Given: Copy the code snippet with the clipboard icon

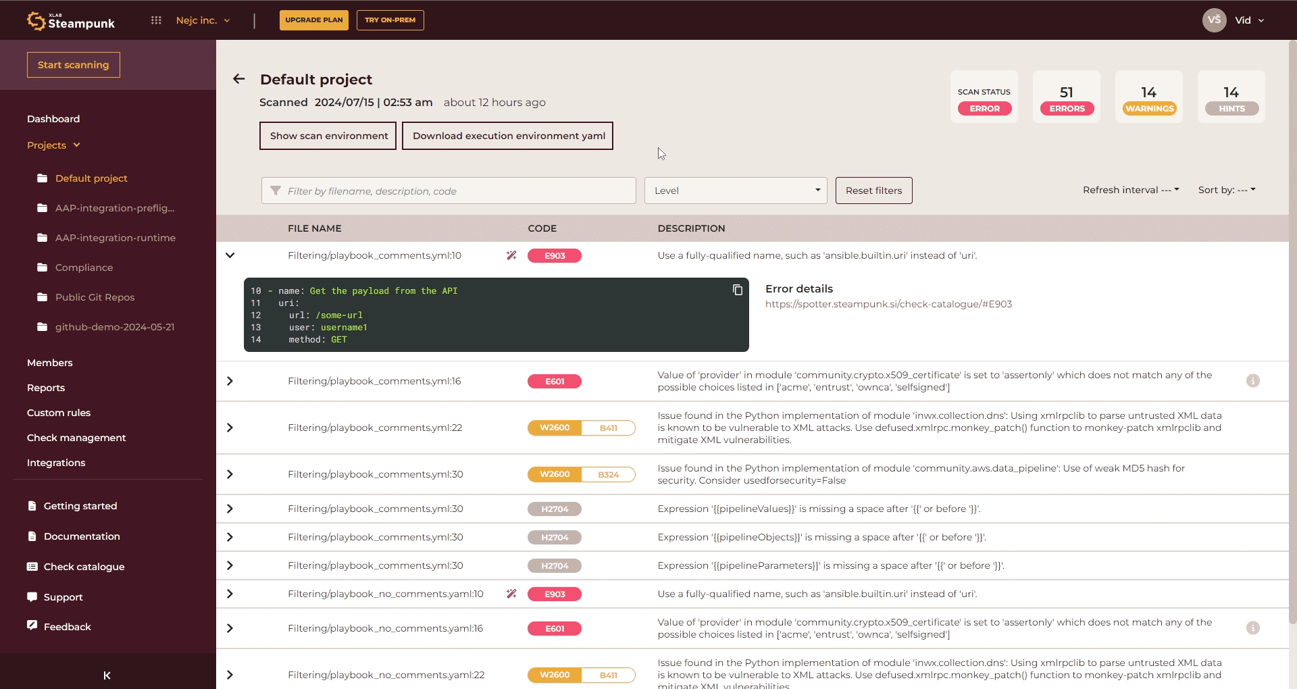Looking at the screenshot, I should click(x=738, y=290).
